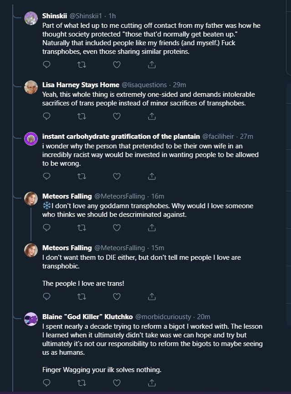Open the 29m timestamp on Lisa's tweet
The height and width of the screenshot is (394, 291).
tap(179, 85)
